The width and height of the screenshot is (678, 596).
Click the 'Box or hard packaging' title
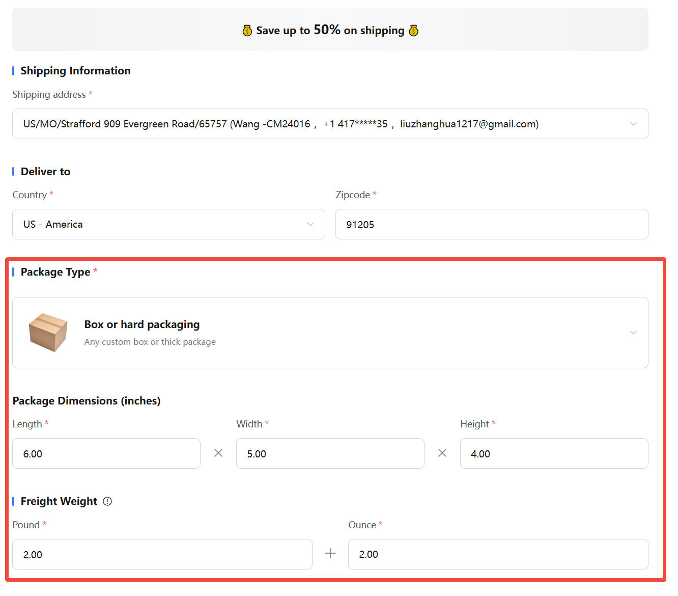point(142,324)
